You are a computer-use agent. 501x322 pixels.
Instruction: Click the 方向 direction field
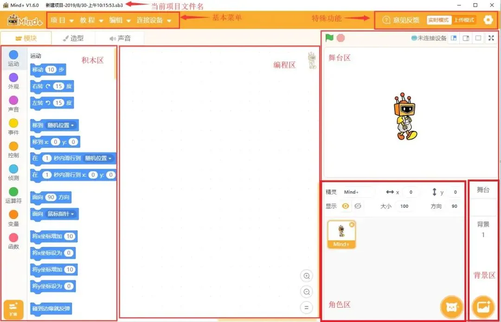tap(454, 206)
